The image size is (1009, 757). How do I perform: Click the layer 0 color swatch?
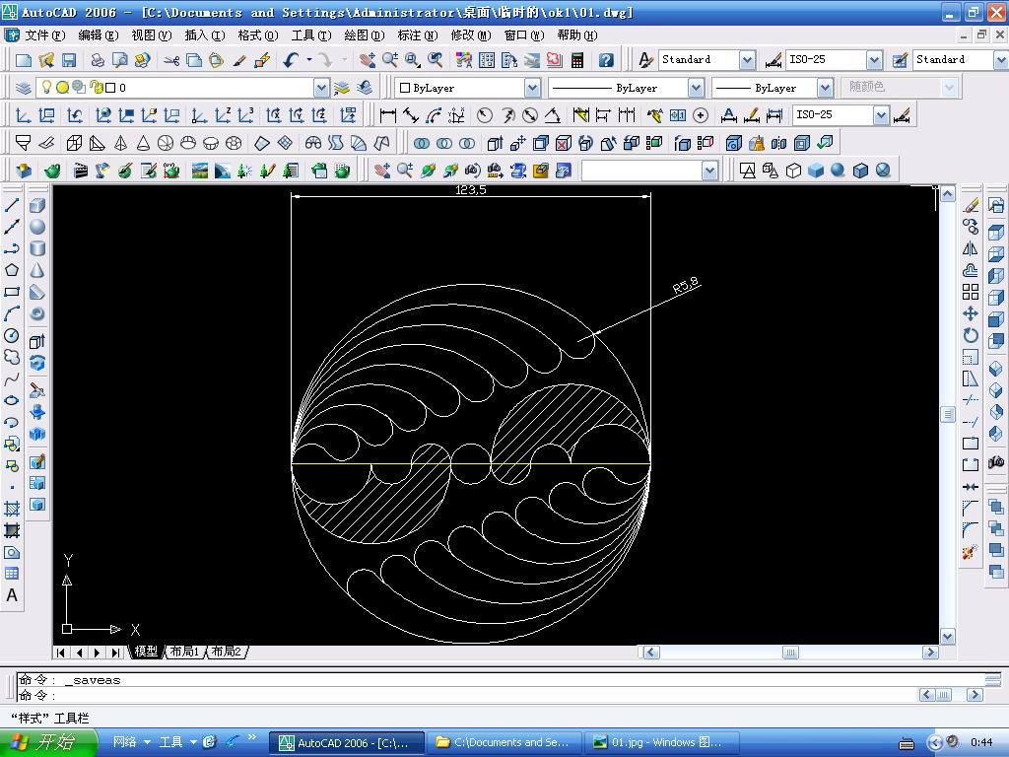[x=110, y=88]
